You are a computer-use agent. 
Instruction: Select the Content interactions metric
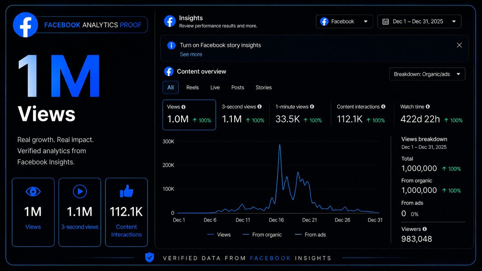[x=361, y=115]
